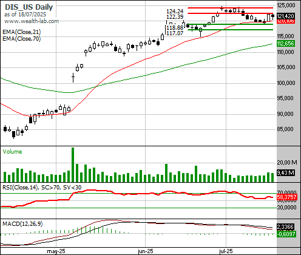This screenshot has height=255, width=301.
Task: Click the RSI value tag 58,3757
Action: 287,197
